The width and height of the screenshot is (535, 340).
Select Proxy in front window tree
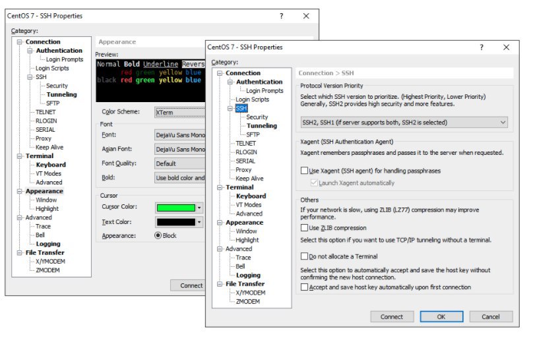243,169
